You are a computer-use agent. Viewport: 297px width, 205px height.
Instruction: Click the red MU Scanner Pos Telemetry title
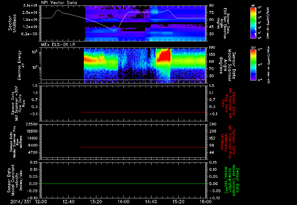point(228,142)
